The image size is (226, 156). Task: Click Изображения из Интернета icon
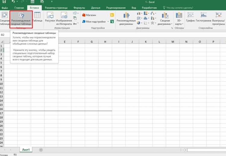coord(64,18)
